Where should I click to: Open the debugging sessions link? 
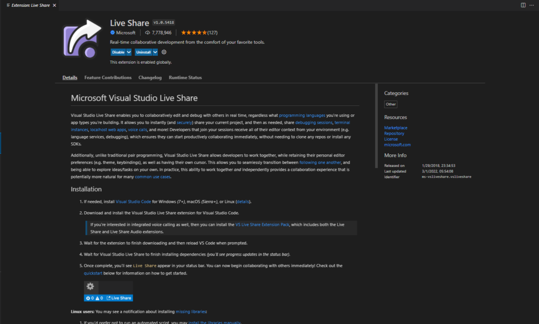click(x=314, y=123)
